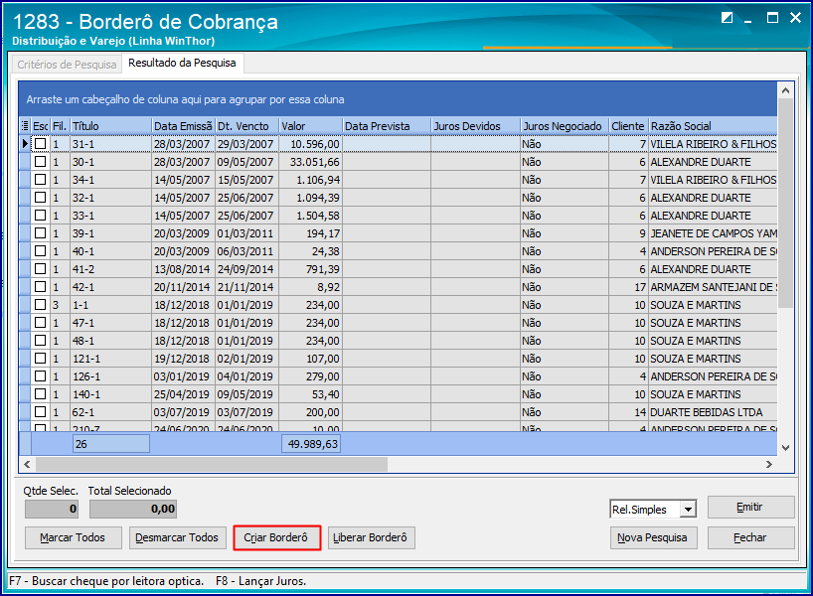This screenshot has width=813, height=596.
Task: Check the box for título 62-1
Action: (x=40, y=412)
